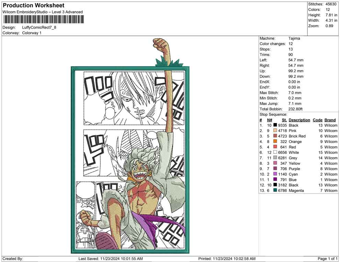Click the White 6656 color swatch
This screenshot has width=340, height=262.
coord(275,152)
